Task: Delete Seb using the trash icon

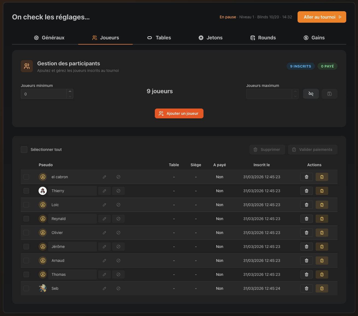Action: 306,288
